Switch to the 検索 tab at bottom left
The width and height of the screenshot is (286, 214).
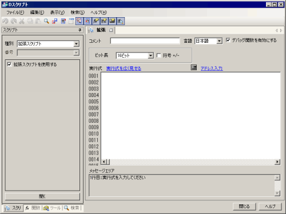coord(72,208)
